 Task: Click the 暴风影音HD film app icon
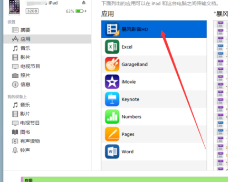(x=112, y=29)
